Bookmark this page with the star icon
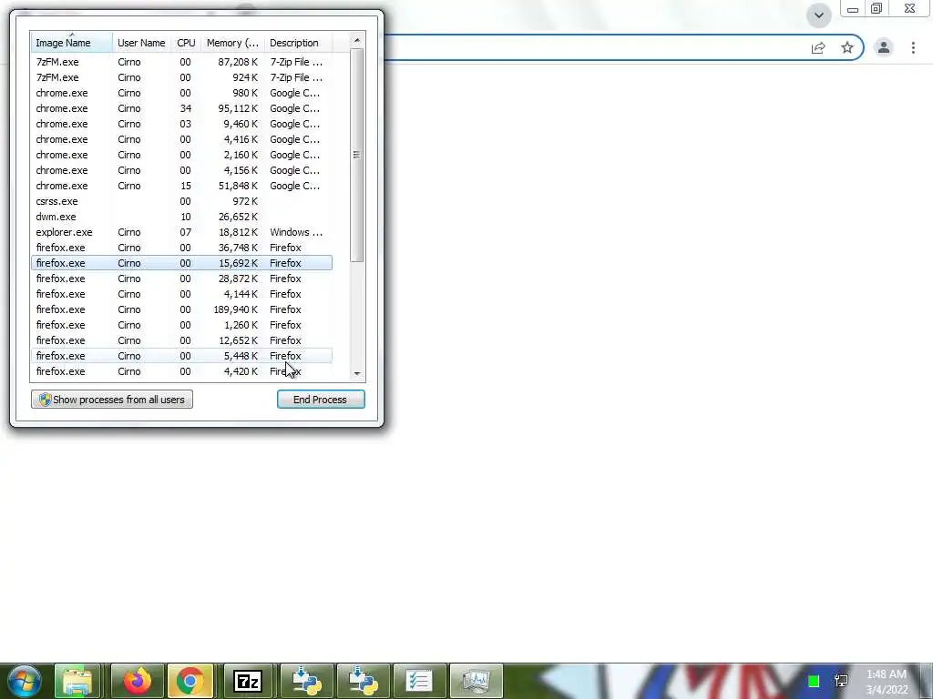This screenshot has height=699, width=933. pyautogui.click(x=847, y=47)
